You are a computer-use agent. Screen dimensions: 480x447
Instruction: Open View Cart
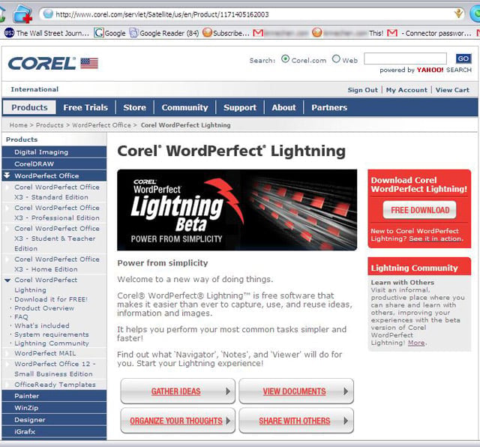(452, 90)
